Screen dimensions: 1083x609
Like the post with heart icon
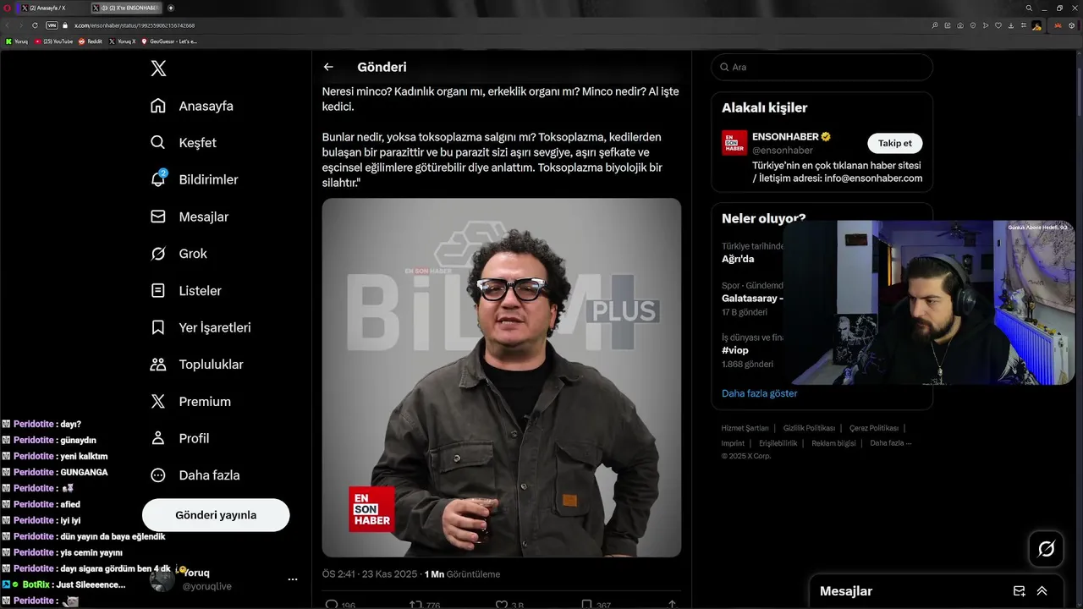tap(502, 604)
